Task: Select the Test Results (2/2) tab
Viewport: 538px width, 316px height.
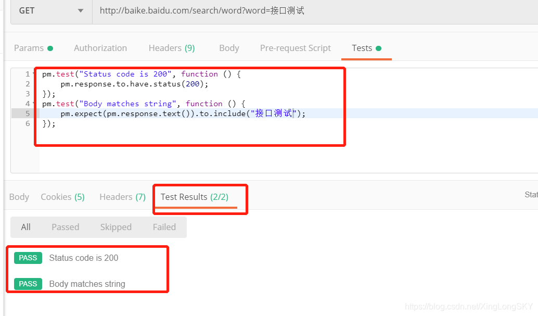Action: tap(195, 197)
